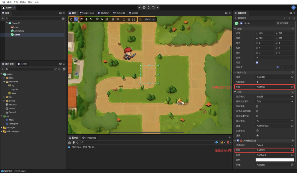297x173 pixels.
Task: Toggle the 定义变量 checkbox
Action: coord(278,23)
